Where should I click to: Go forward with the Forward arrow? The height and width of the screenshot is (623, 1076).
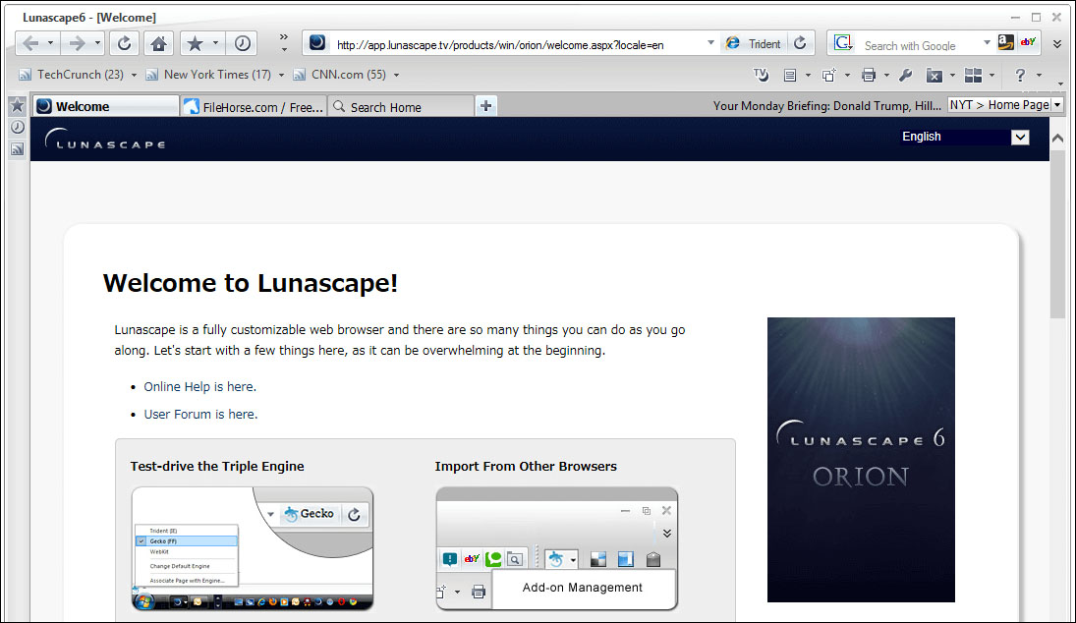[x=77, y=44]
